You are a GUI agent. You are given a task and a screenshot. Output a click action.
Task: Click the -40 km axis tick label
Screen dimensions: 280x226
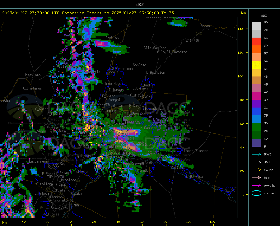pos(23,222)
